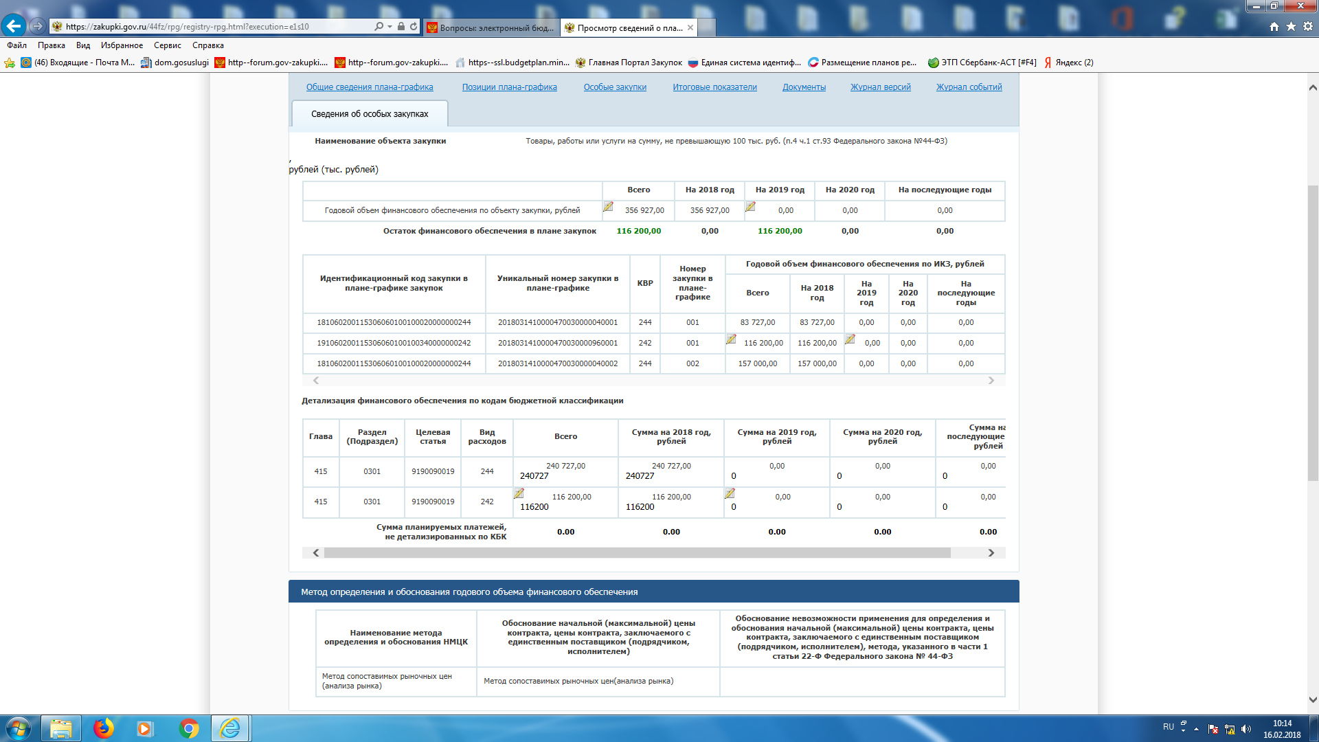Open the Позиции плана-графика link
This screenshot has height=742, width=1319.
(x=509, y=87)
